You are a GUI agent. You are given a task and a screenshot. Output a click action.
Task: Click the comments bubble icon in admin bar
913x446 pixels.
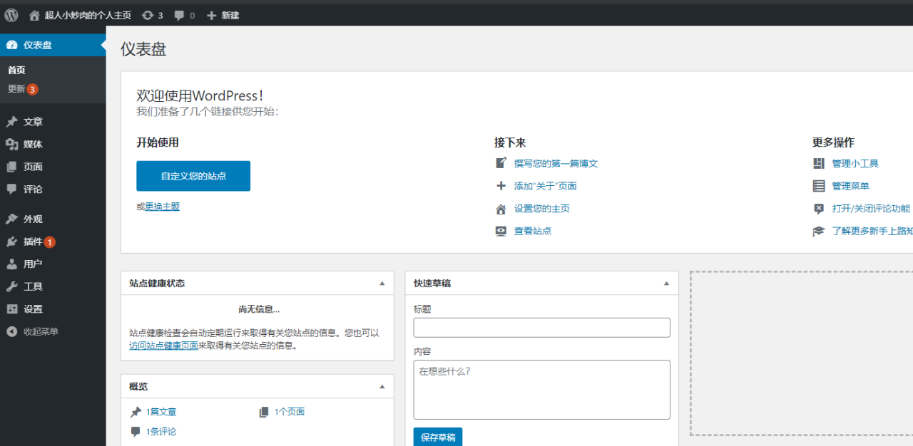[x=179, y=15]
